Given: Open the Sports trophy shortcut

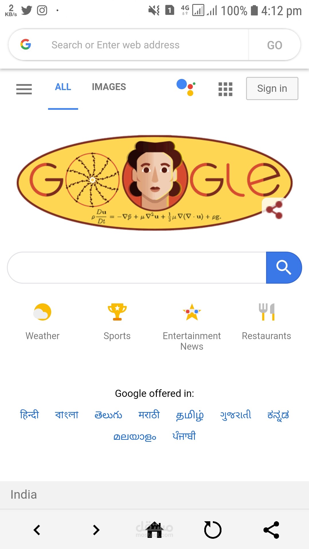Looking at the screenshot, I should tap(117, 312).
